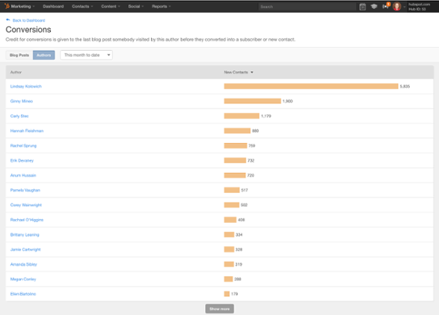Click Ginny Mineo's orange contacts bar
The width and height of the screenshot is (439, 315).
[x=252, y=101]
